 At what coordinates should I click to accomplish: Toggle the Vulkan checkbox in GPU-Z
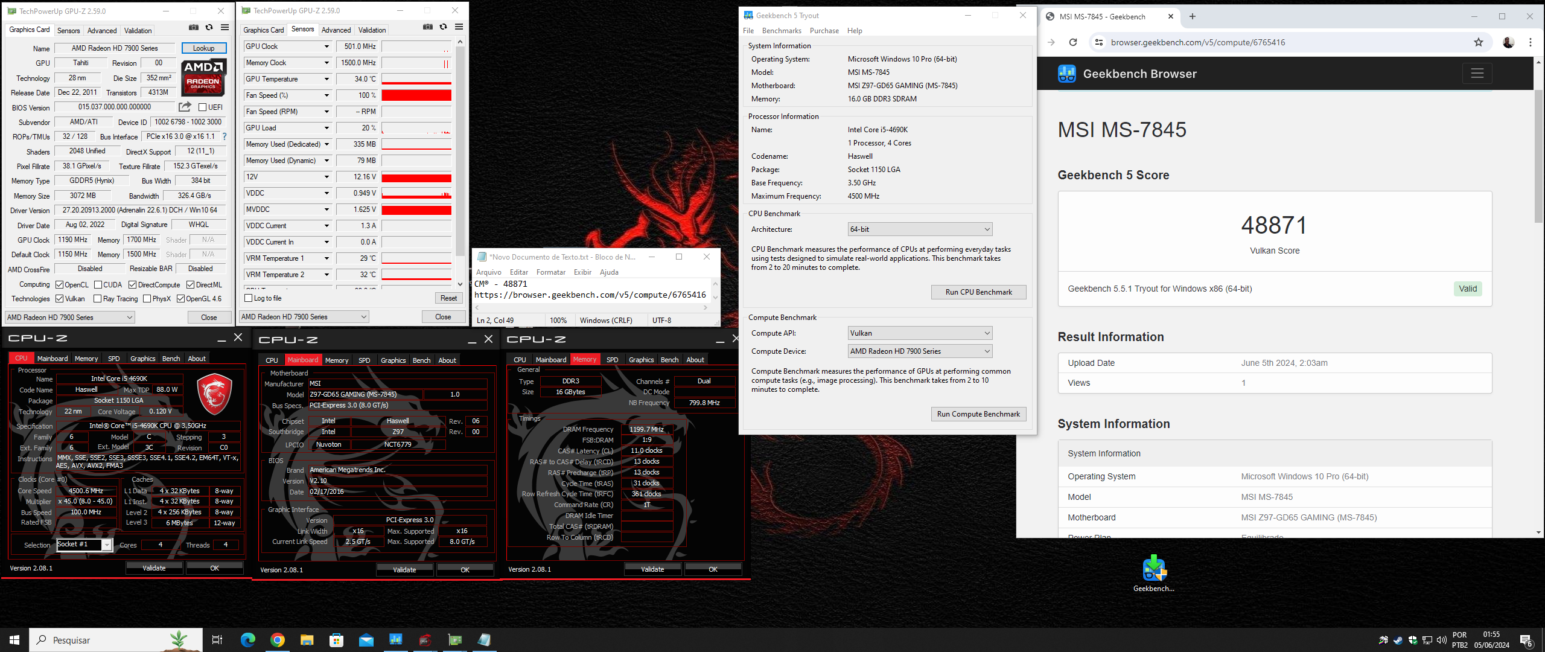(x=59, y=299)
